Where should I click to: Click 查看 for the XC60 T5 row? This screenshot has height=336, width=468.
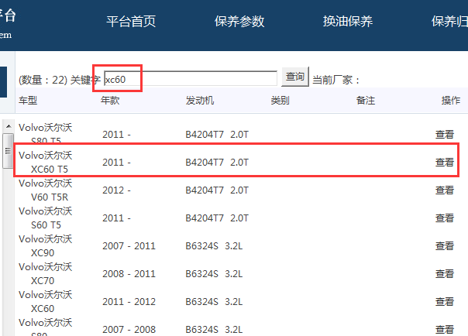tap(445, 162)
